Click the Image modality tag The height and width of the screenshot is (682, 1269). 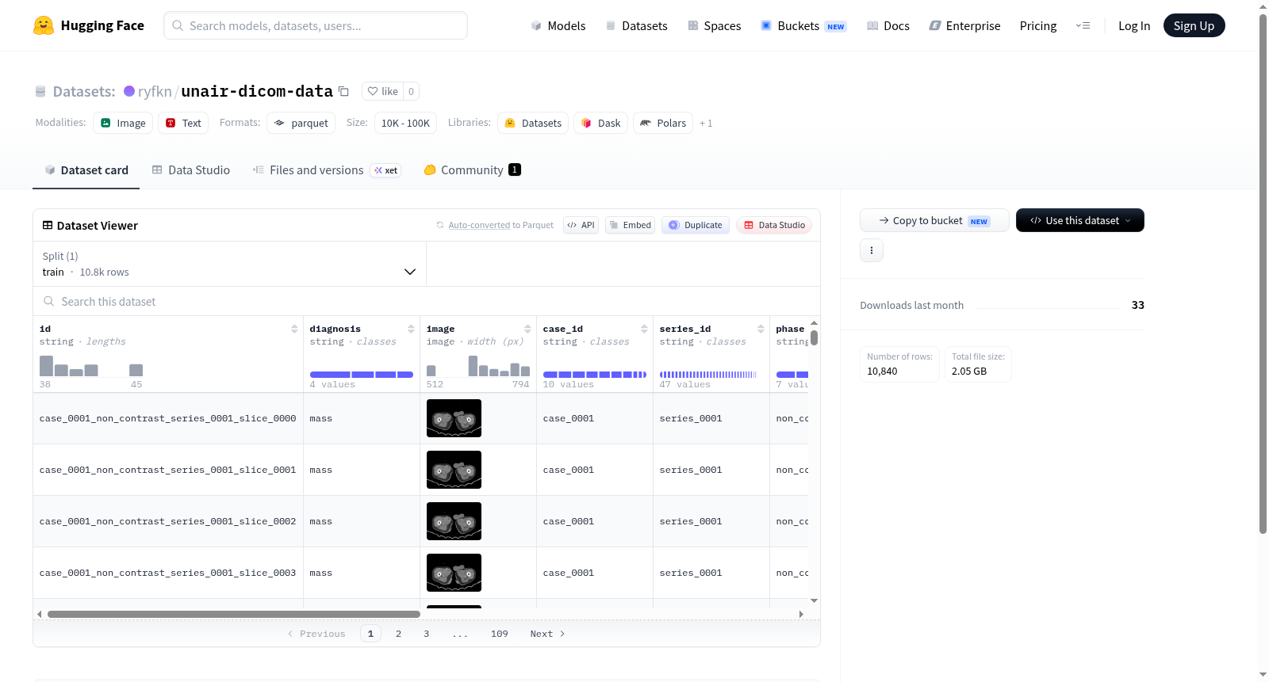[123, 123]
